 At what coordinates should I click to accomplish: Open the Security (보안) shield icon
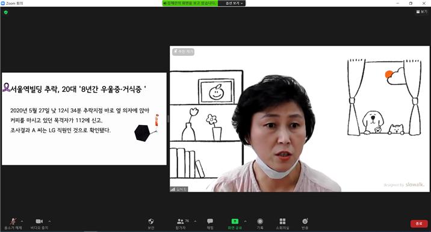coord(151,224)
